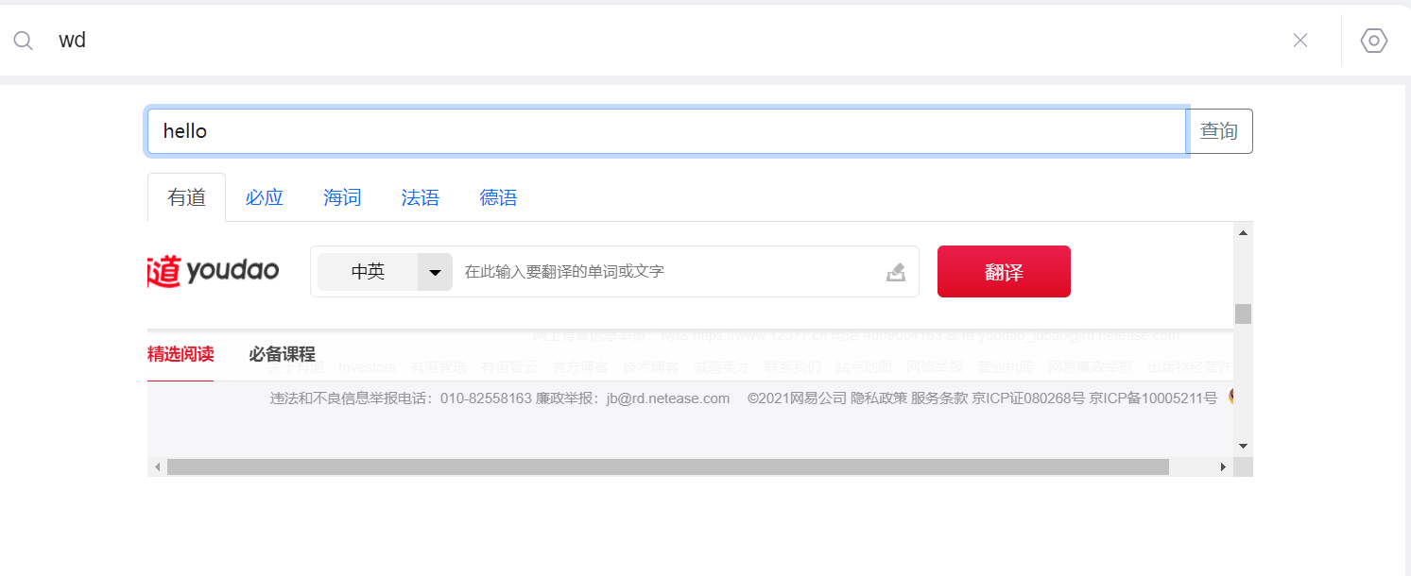
Task: Click the red 翻译 translate button
Action: point(1004,272)
